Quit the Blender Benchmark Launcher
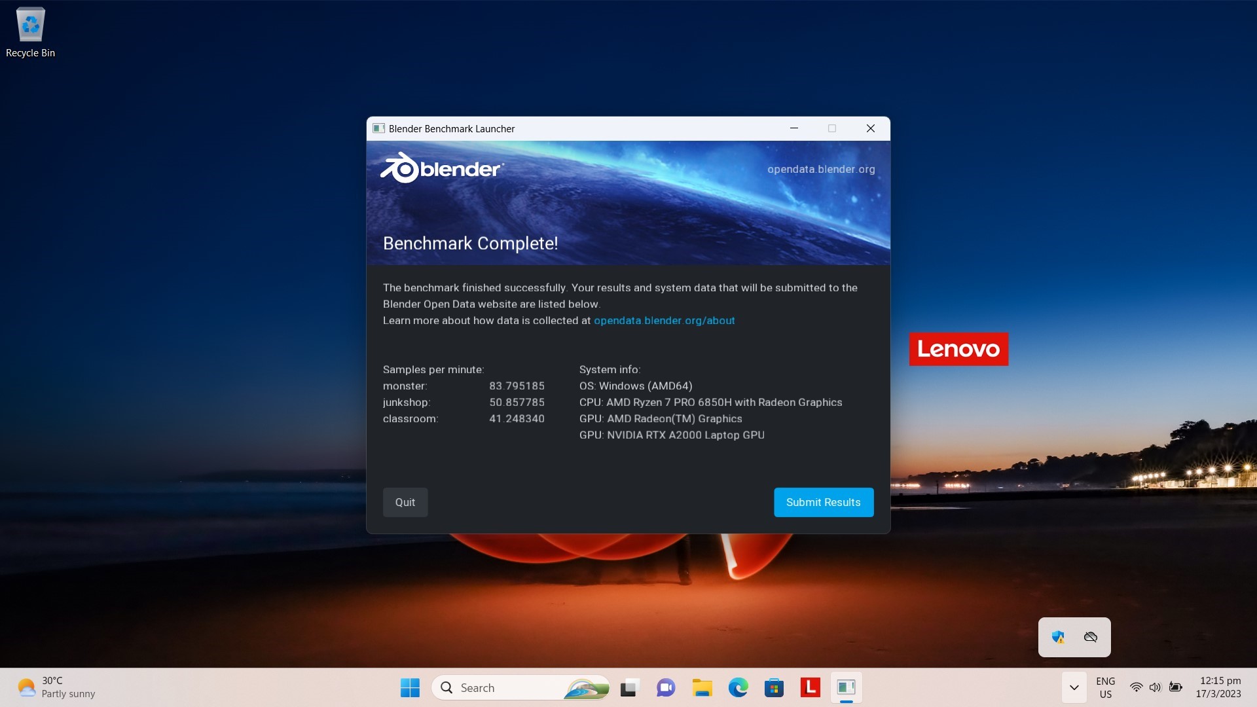The width and height of the screenshot is (1257, 707). click(405, 502)
